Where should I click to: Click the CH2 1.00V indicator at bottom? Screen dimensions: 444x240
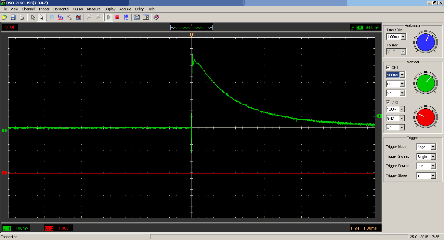pyautogui.click(x=59, y=228)
